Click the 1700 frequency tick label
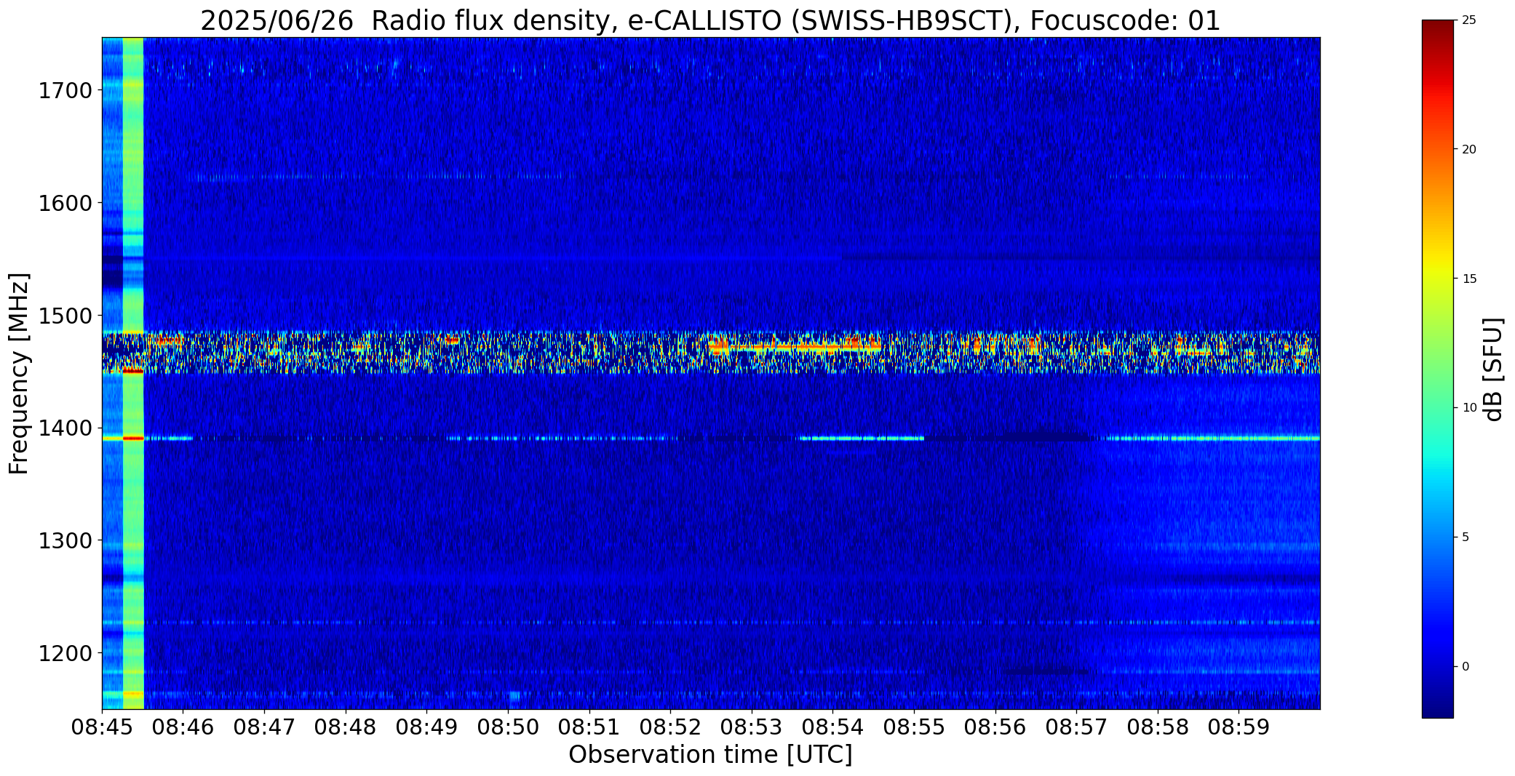The image size is (1515, 776). pyautogui.click(x=65, y=91)
